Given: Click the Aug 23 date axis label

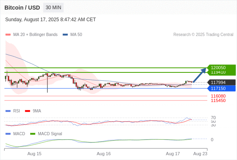Looking at the screenshot, I should click(x=200, y=154).
